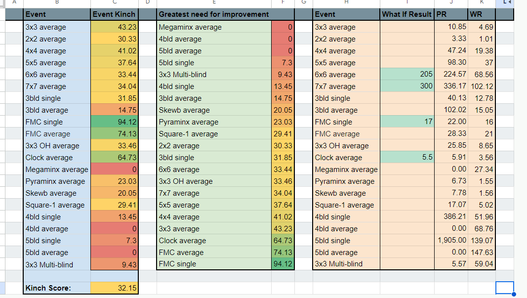Click the "Greatest need for improvement" header
The width and height of the screenshot is (527, 298).
coord(214,14)
